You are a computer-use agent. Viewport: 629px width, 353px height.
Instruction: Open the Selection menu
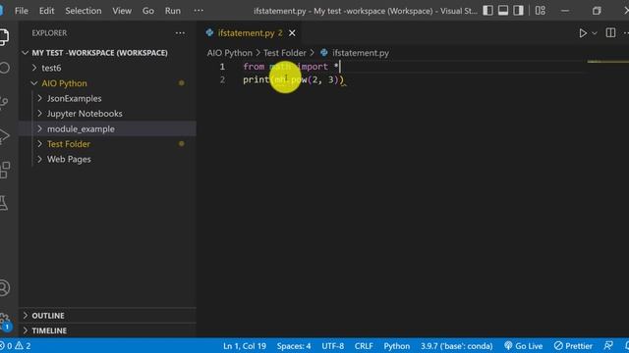click(84, 11)
